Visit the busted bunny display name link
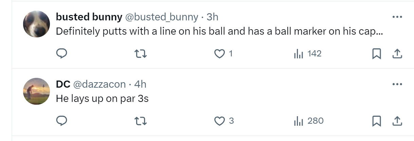This screenshot has height=141, width=414. [89, 17]
